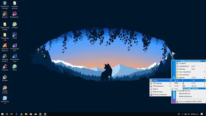The width and height of the screenshot is (206, 116).
Task: Click the Error wamp64 or PHP in PATH entry
Action: point(191,101)
